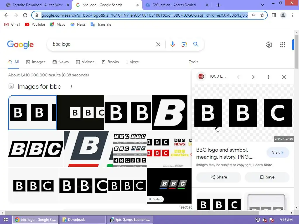Viewport: 299px width, 224px height.
Task: Click the horizontal page scrollbar
Action: coord(132,213)
